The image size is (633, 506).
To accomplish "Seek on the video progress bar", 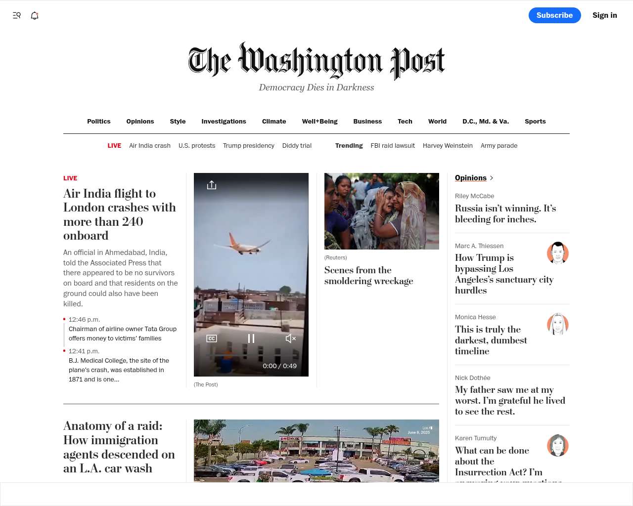I will point(251,356).
